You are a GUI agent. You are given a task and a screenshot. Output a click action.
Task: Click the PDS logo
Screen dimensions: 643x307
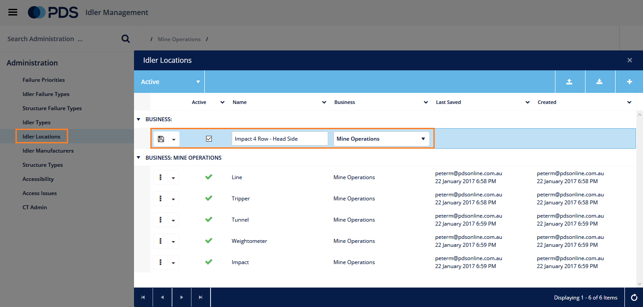pyautogui.click(x=53, y=12)
